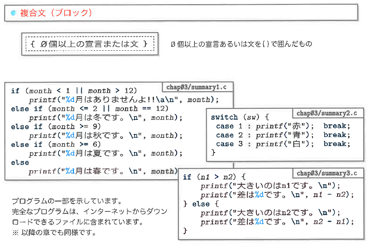Click the case 1 line printing 赤

click(283, 126)
